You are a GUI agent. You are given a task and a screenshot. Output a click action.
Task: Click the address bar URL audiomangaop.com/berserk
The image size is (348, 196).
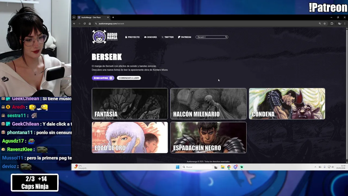pyautogui.click(x=111, y=24)
